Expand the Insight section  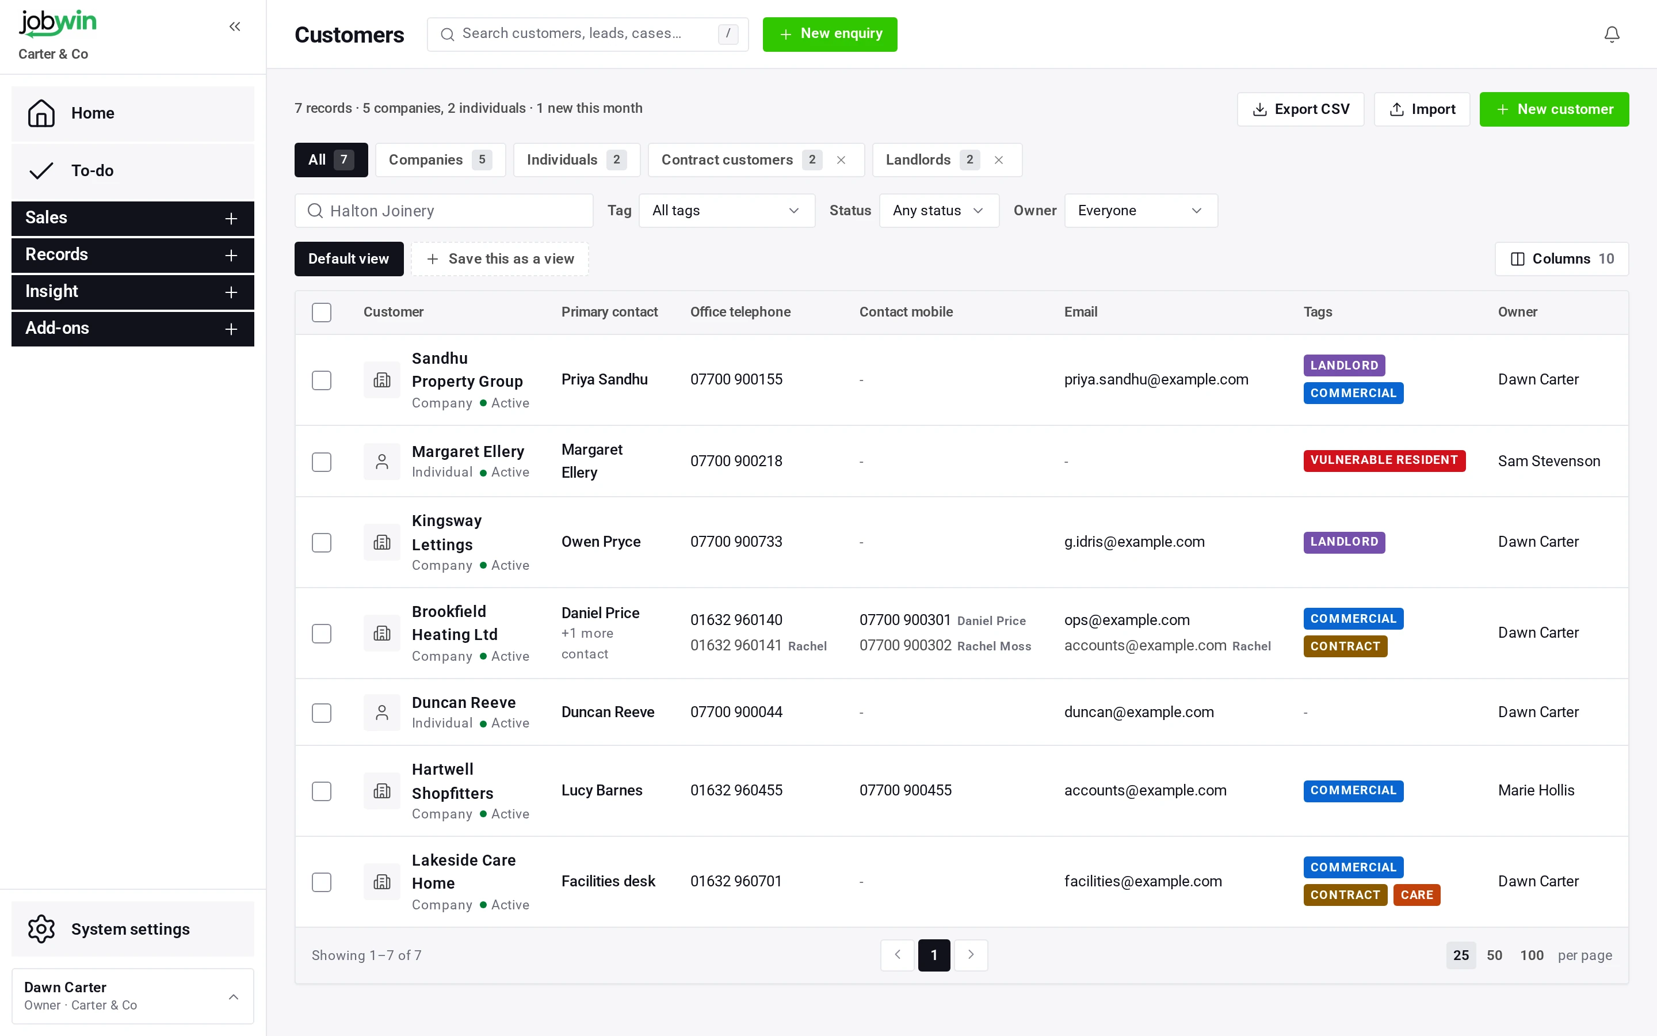pos(133,292)
